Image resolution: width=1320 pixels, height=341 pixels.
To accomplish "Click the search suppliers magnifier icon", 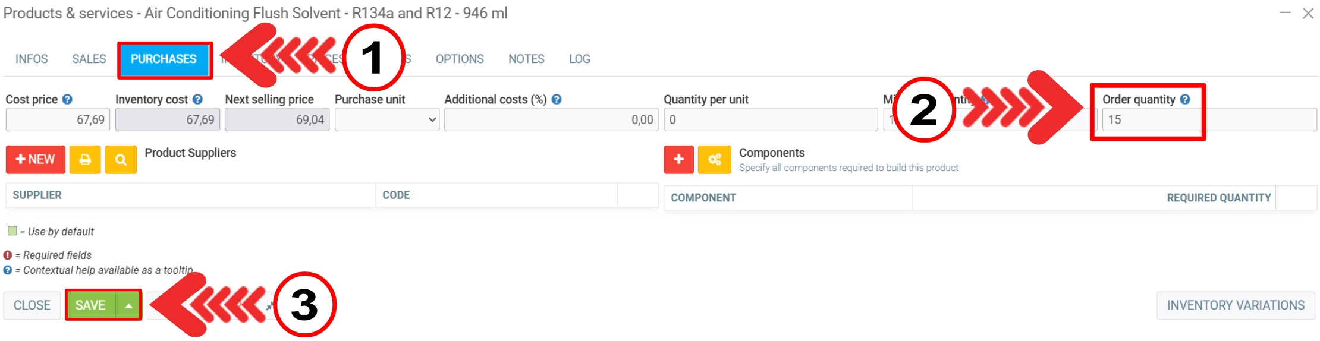I will click(x=121, y=160).
